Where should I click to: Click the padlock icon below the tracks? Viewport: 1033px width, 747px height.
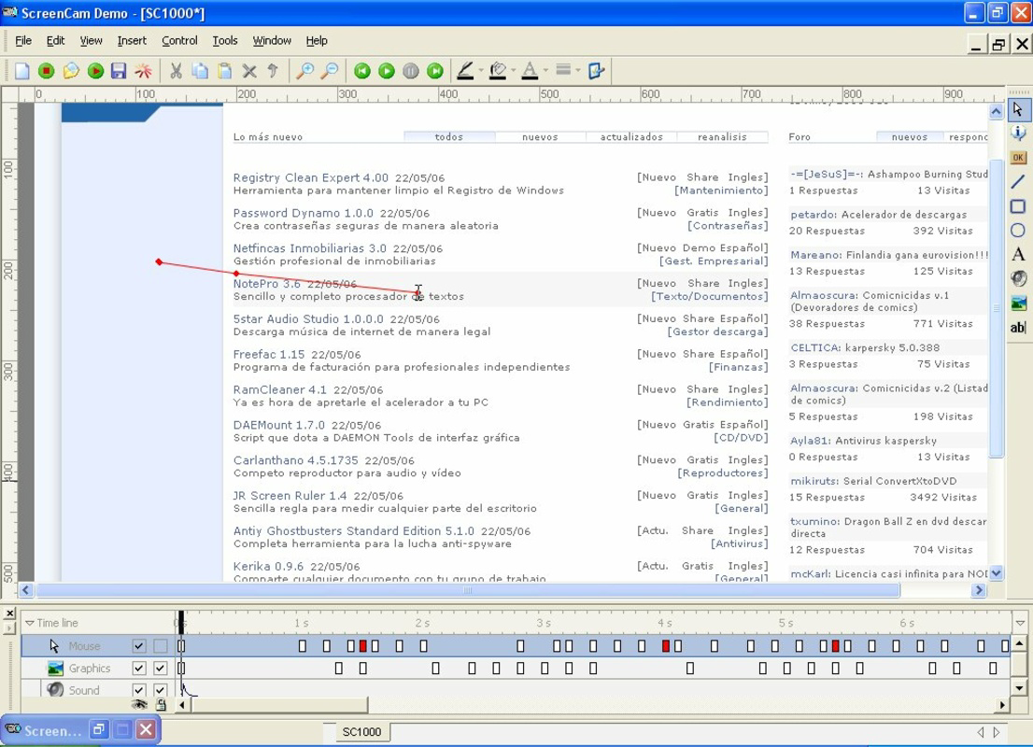[161, 705]
